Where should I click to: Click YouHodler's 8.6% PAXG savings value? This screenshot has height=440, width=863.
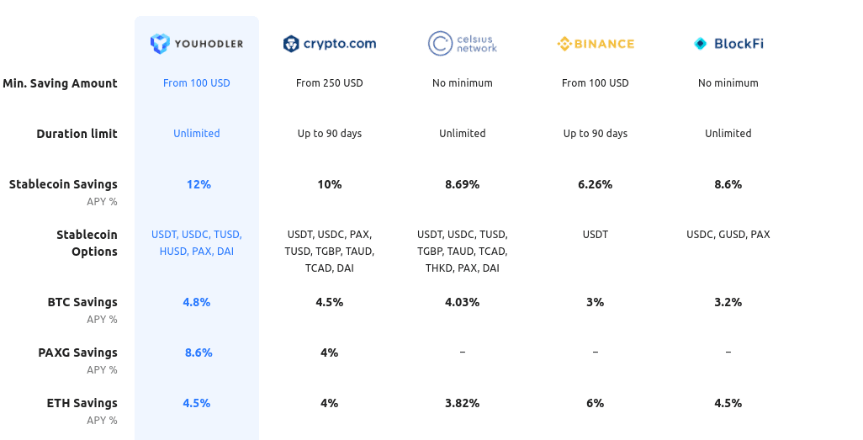[x=199, y=353]
